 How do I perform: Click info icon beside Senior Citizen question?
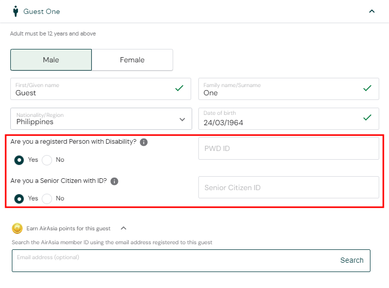coord(114,181)
